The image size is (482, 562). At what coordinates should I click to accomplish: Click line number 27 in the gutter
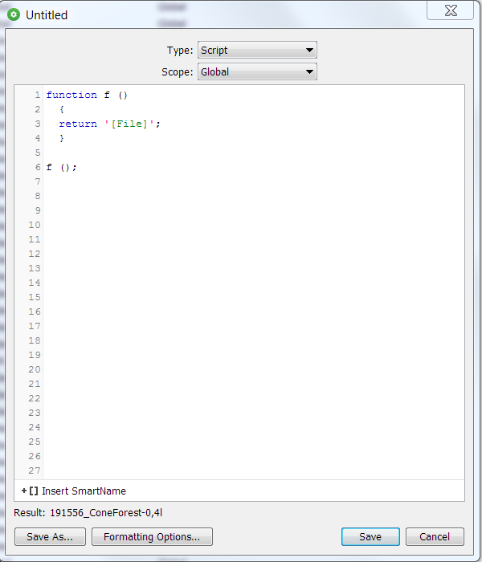click(x=35, y=470)
